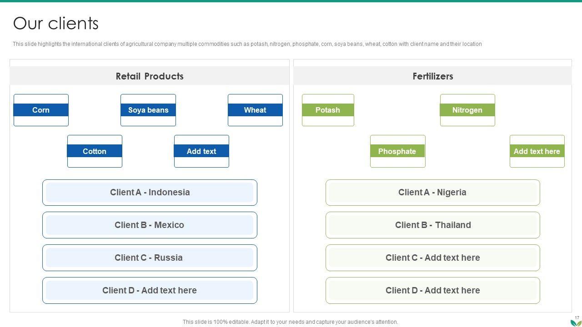Choose the Cotton product box
Viewport: 582px width, 327px height.
95,151
